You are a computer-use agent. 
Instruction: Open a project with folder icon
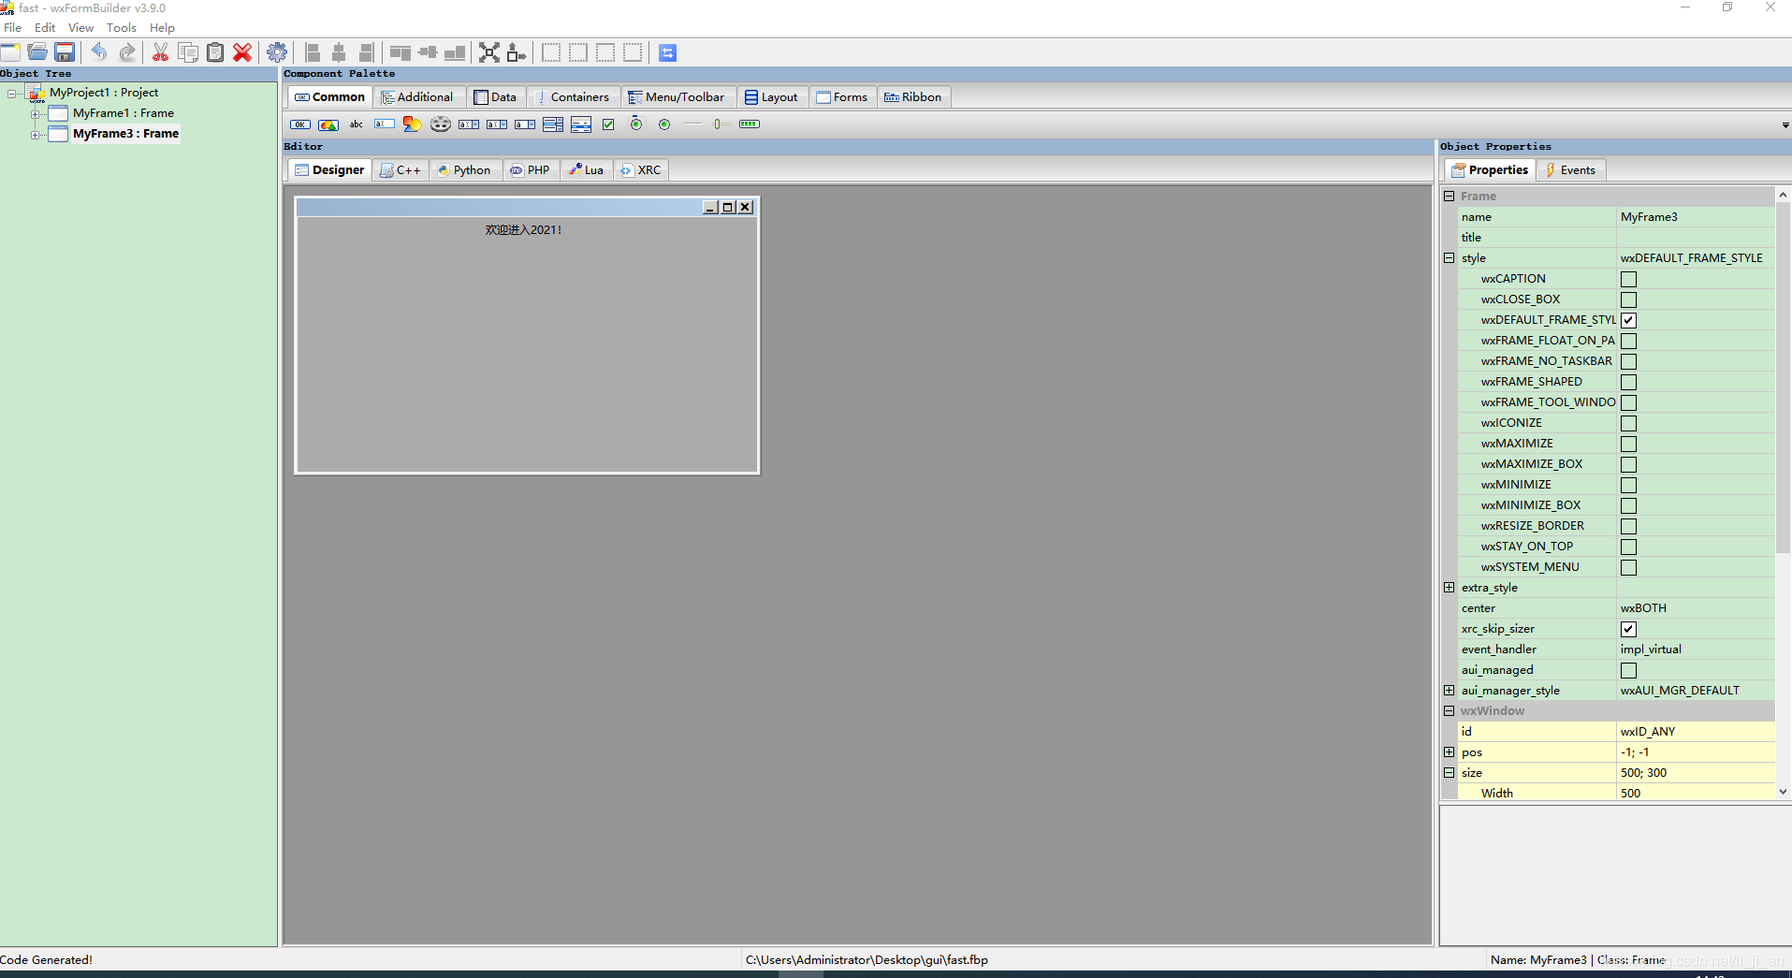click(x=37, y=52)
